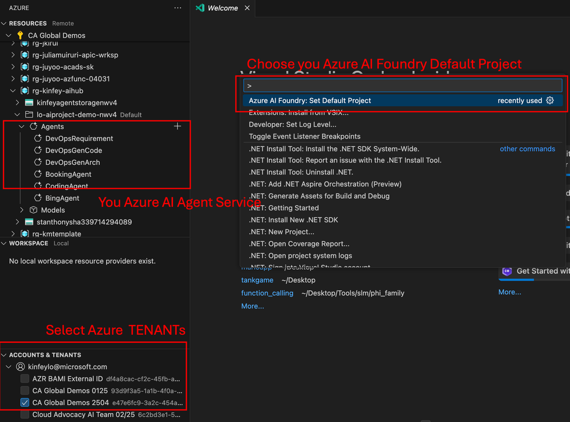The height and width of the screenshot is (422, 570).
Task: Click the rg-juyoo-azfunc-04031 cube icon
Action: click(25, 79)
